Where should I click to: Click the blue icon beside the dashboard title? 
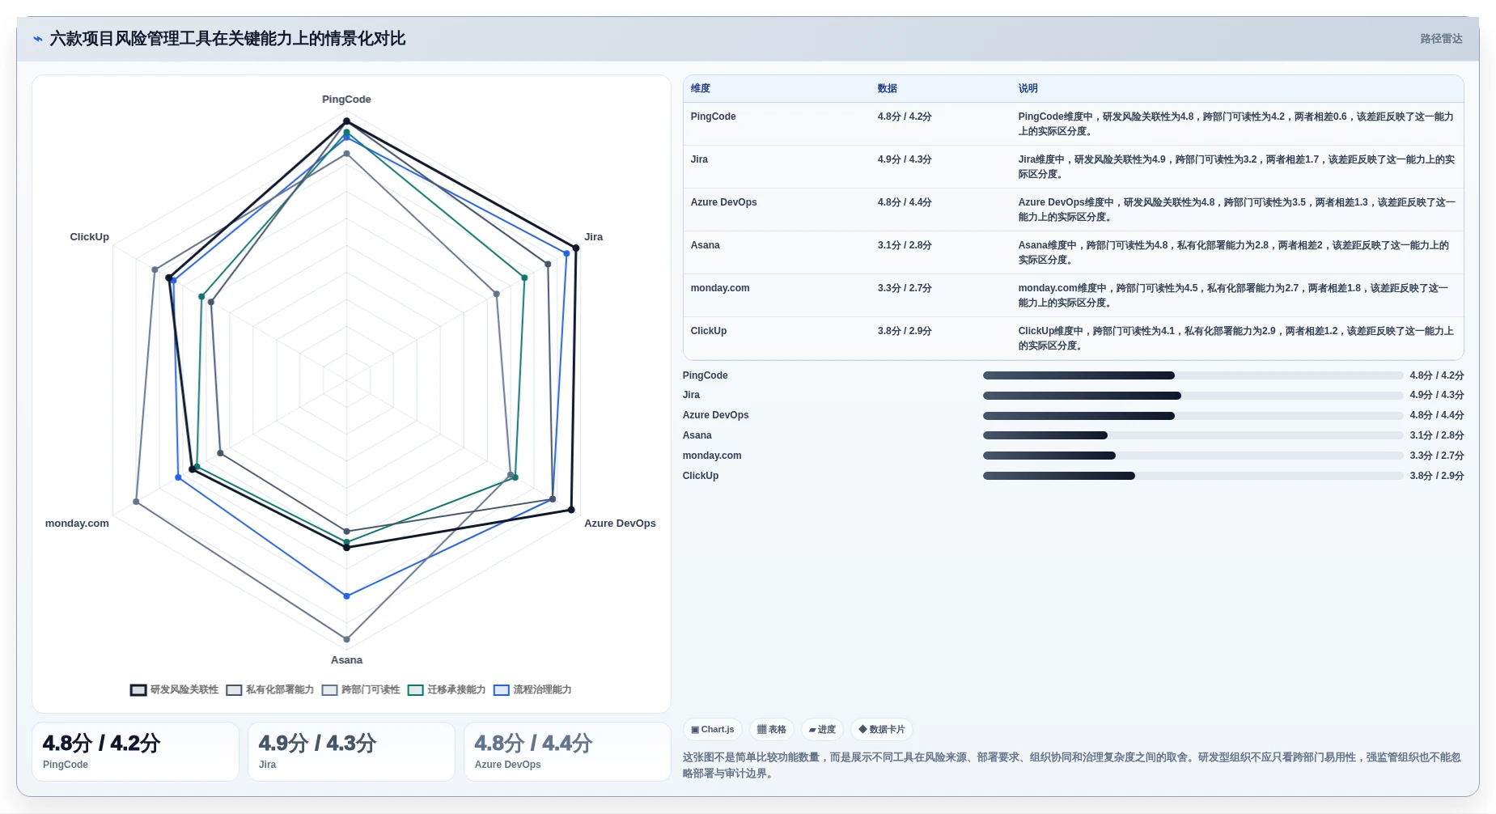(x=37, y=39)
